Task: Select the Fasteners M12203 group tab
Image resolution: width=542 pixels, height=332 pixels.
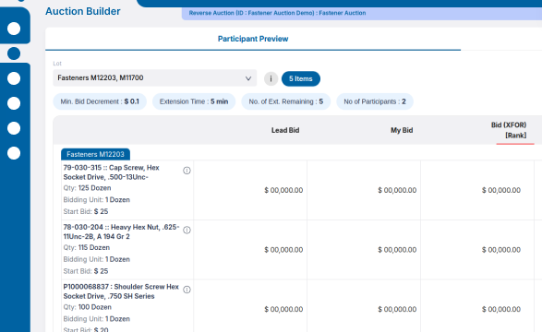Action: [95, 154]
